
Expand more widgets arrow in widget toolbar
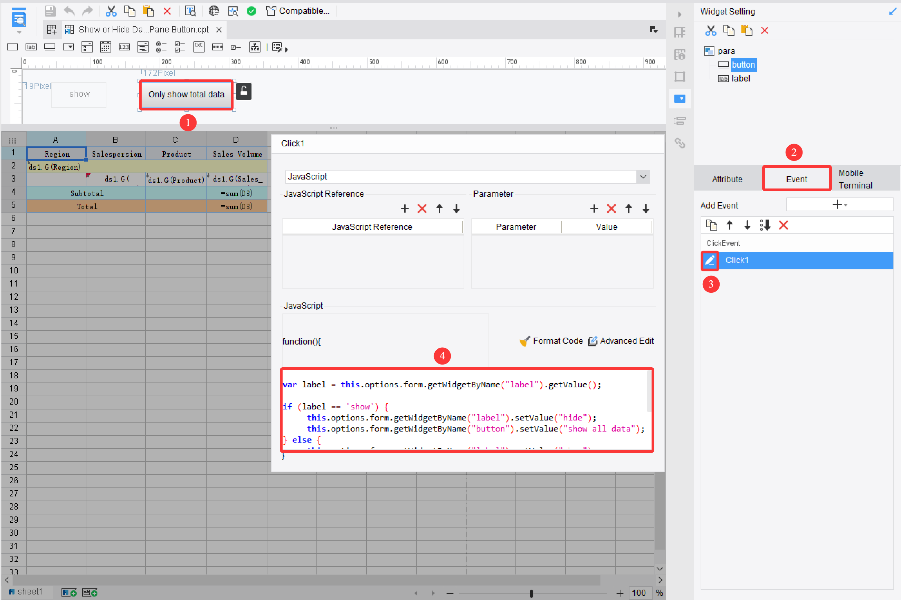click(x=286, y=49)
